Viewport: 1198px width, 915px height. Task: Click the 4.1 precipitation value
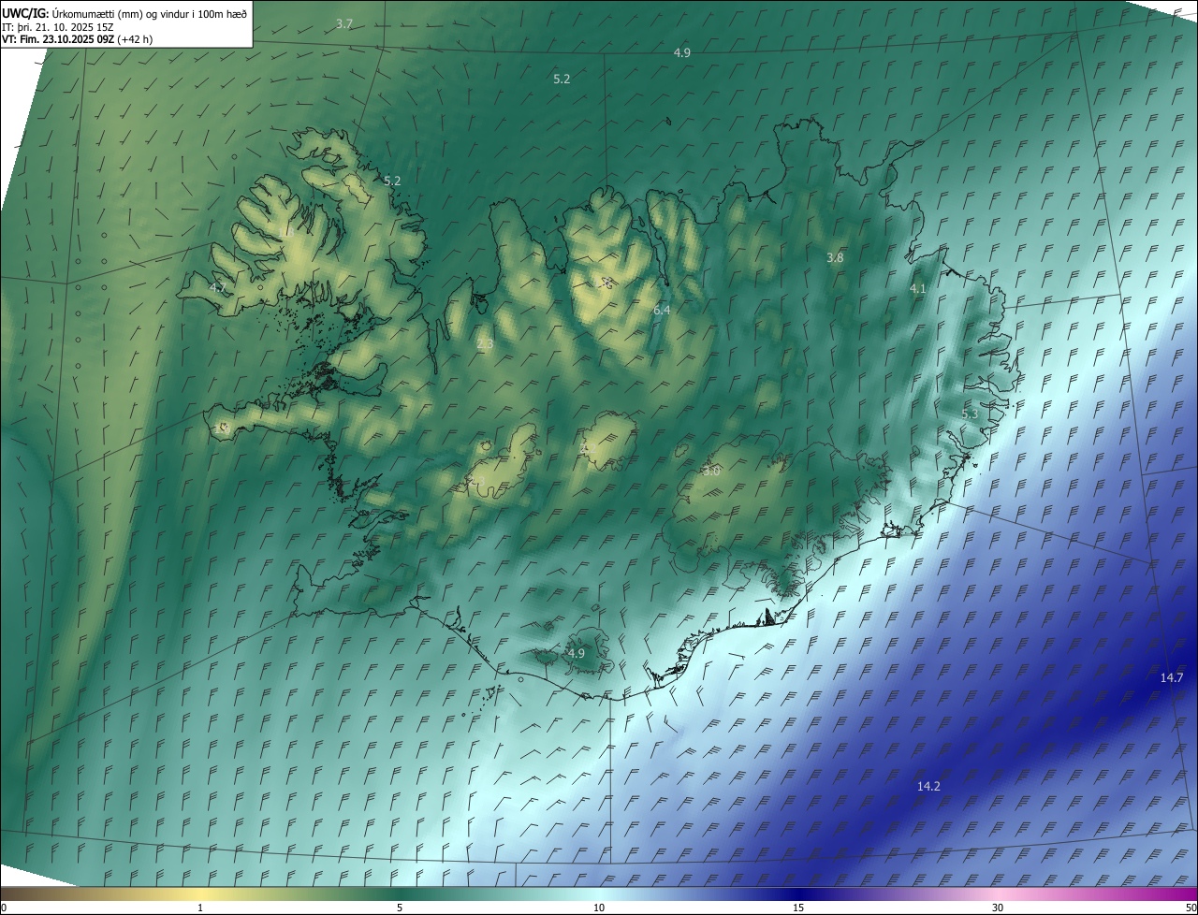[x=917, y=289]
